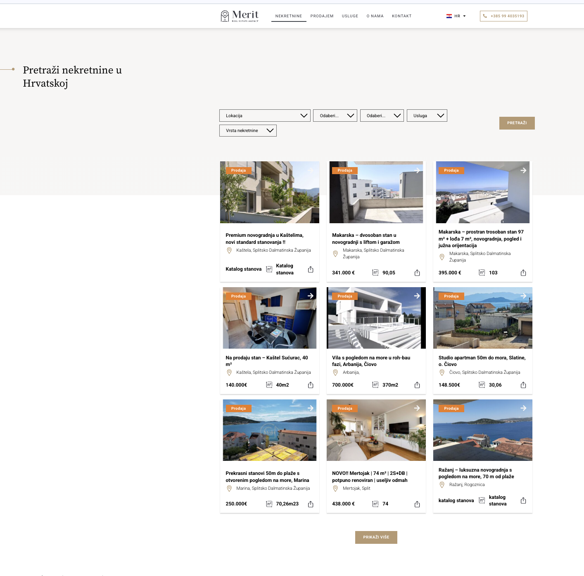Share the NOVO!! Mertojak listing
The image size is (584, 576).
417,504
